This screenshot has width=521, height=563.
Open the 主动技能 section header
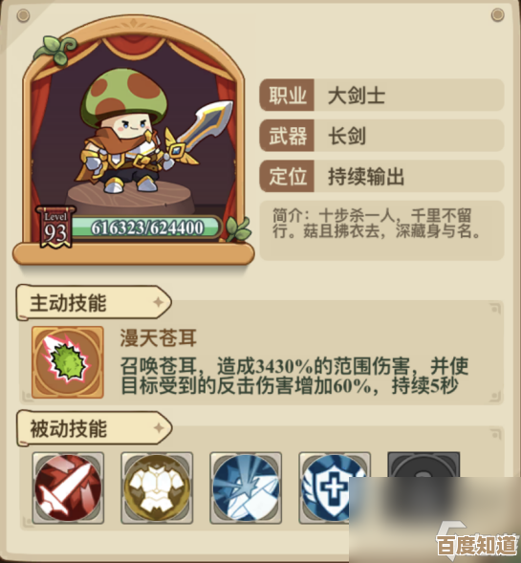point(94,303)
